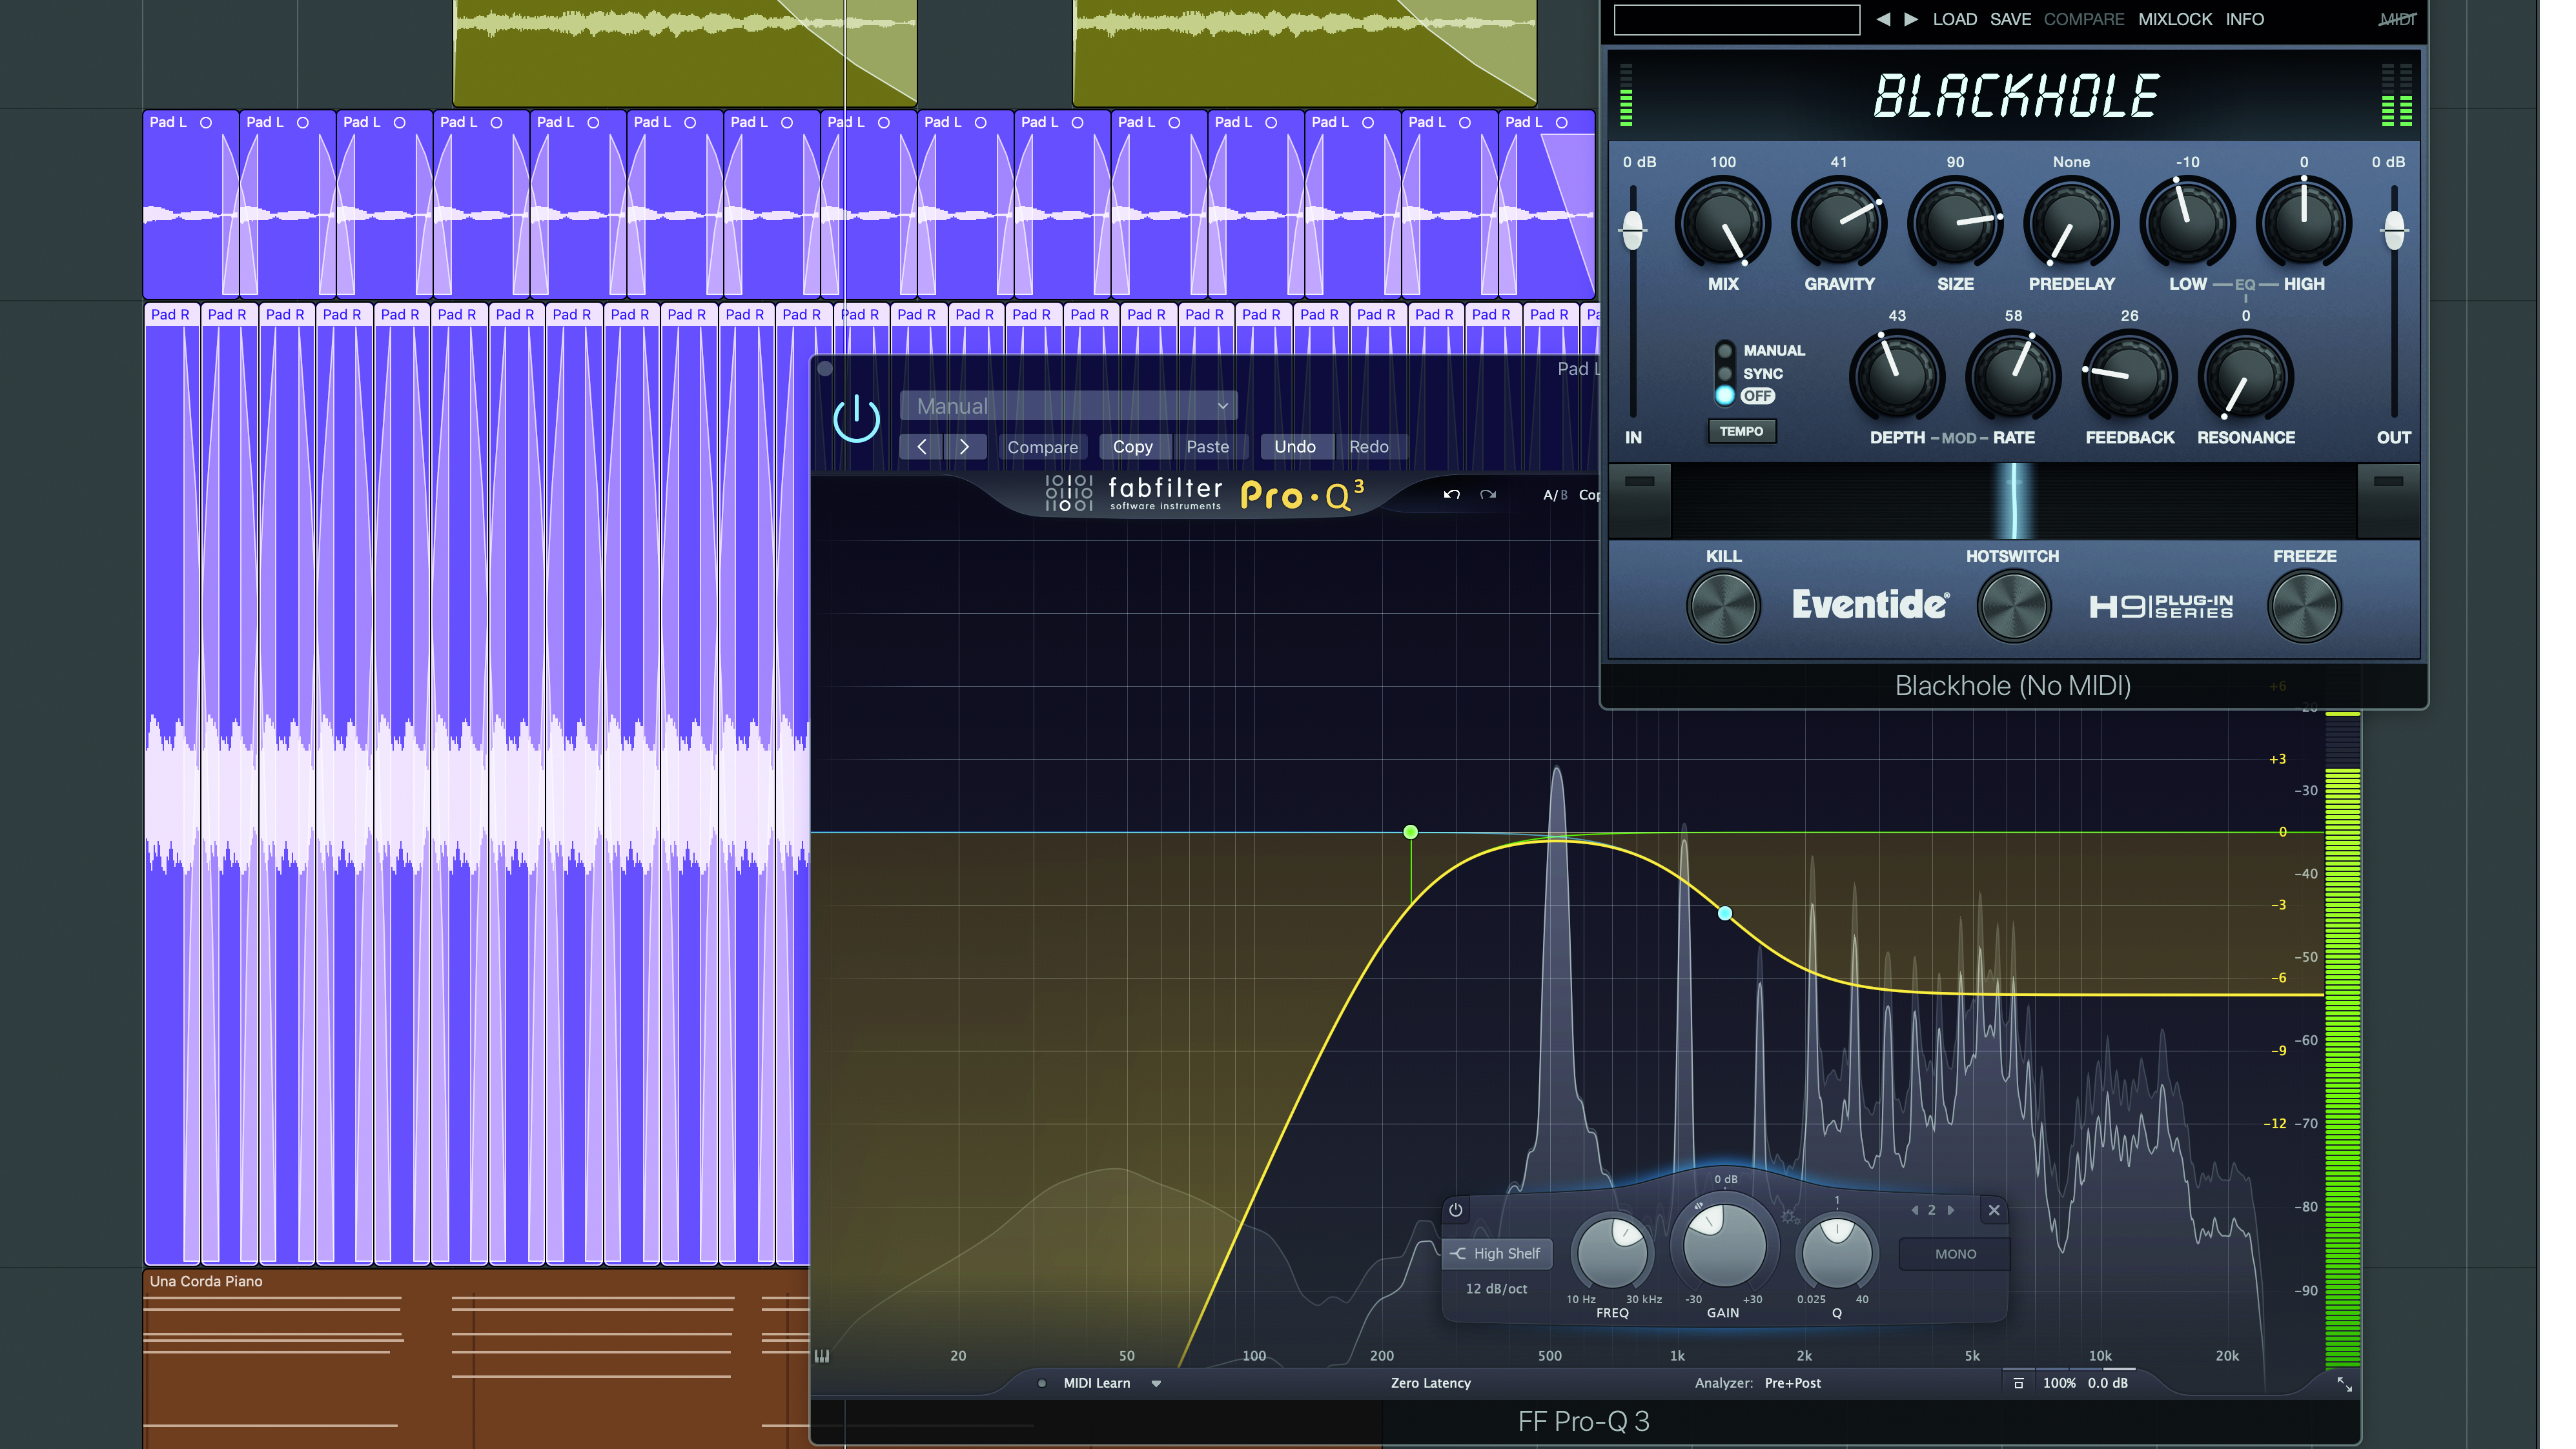Click the MIDI Learn button
This screenshot has height=1449, width=2576.
pos(1096,1383)
